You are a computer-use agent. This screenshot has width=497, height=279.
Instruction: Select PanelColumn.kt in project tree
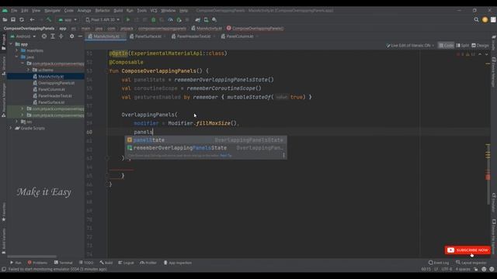point(51,90)
